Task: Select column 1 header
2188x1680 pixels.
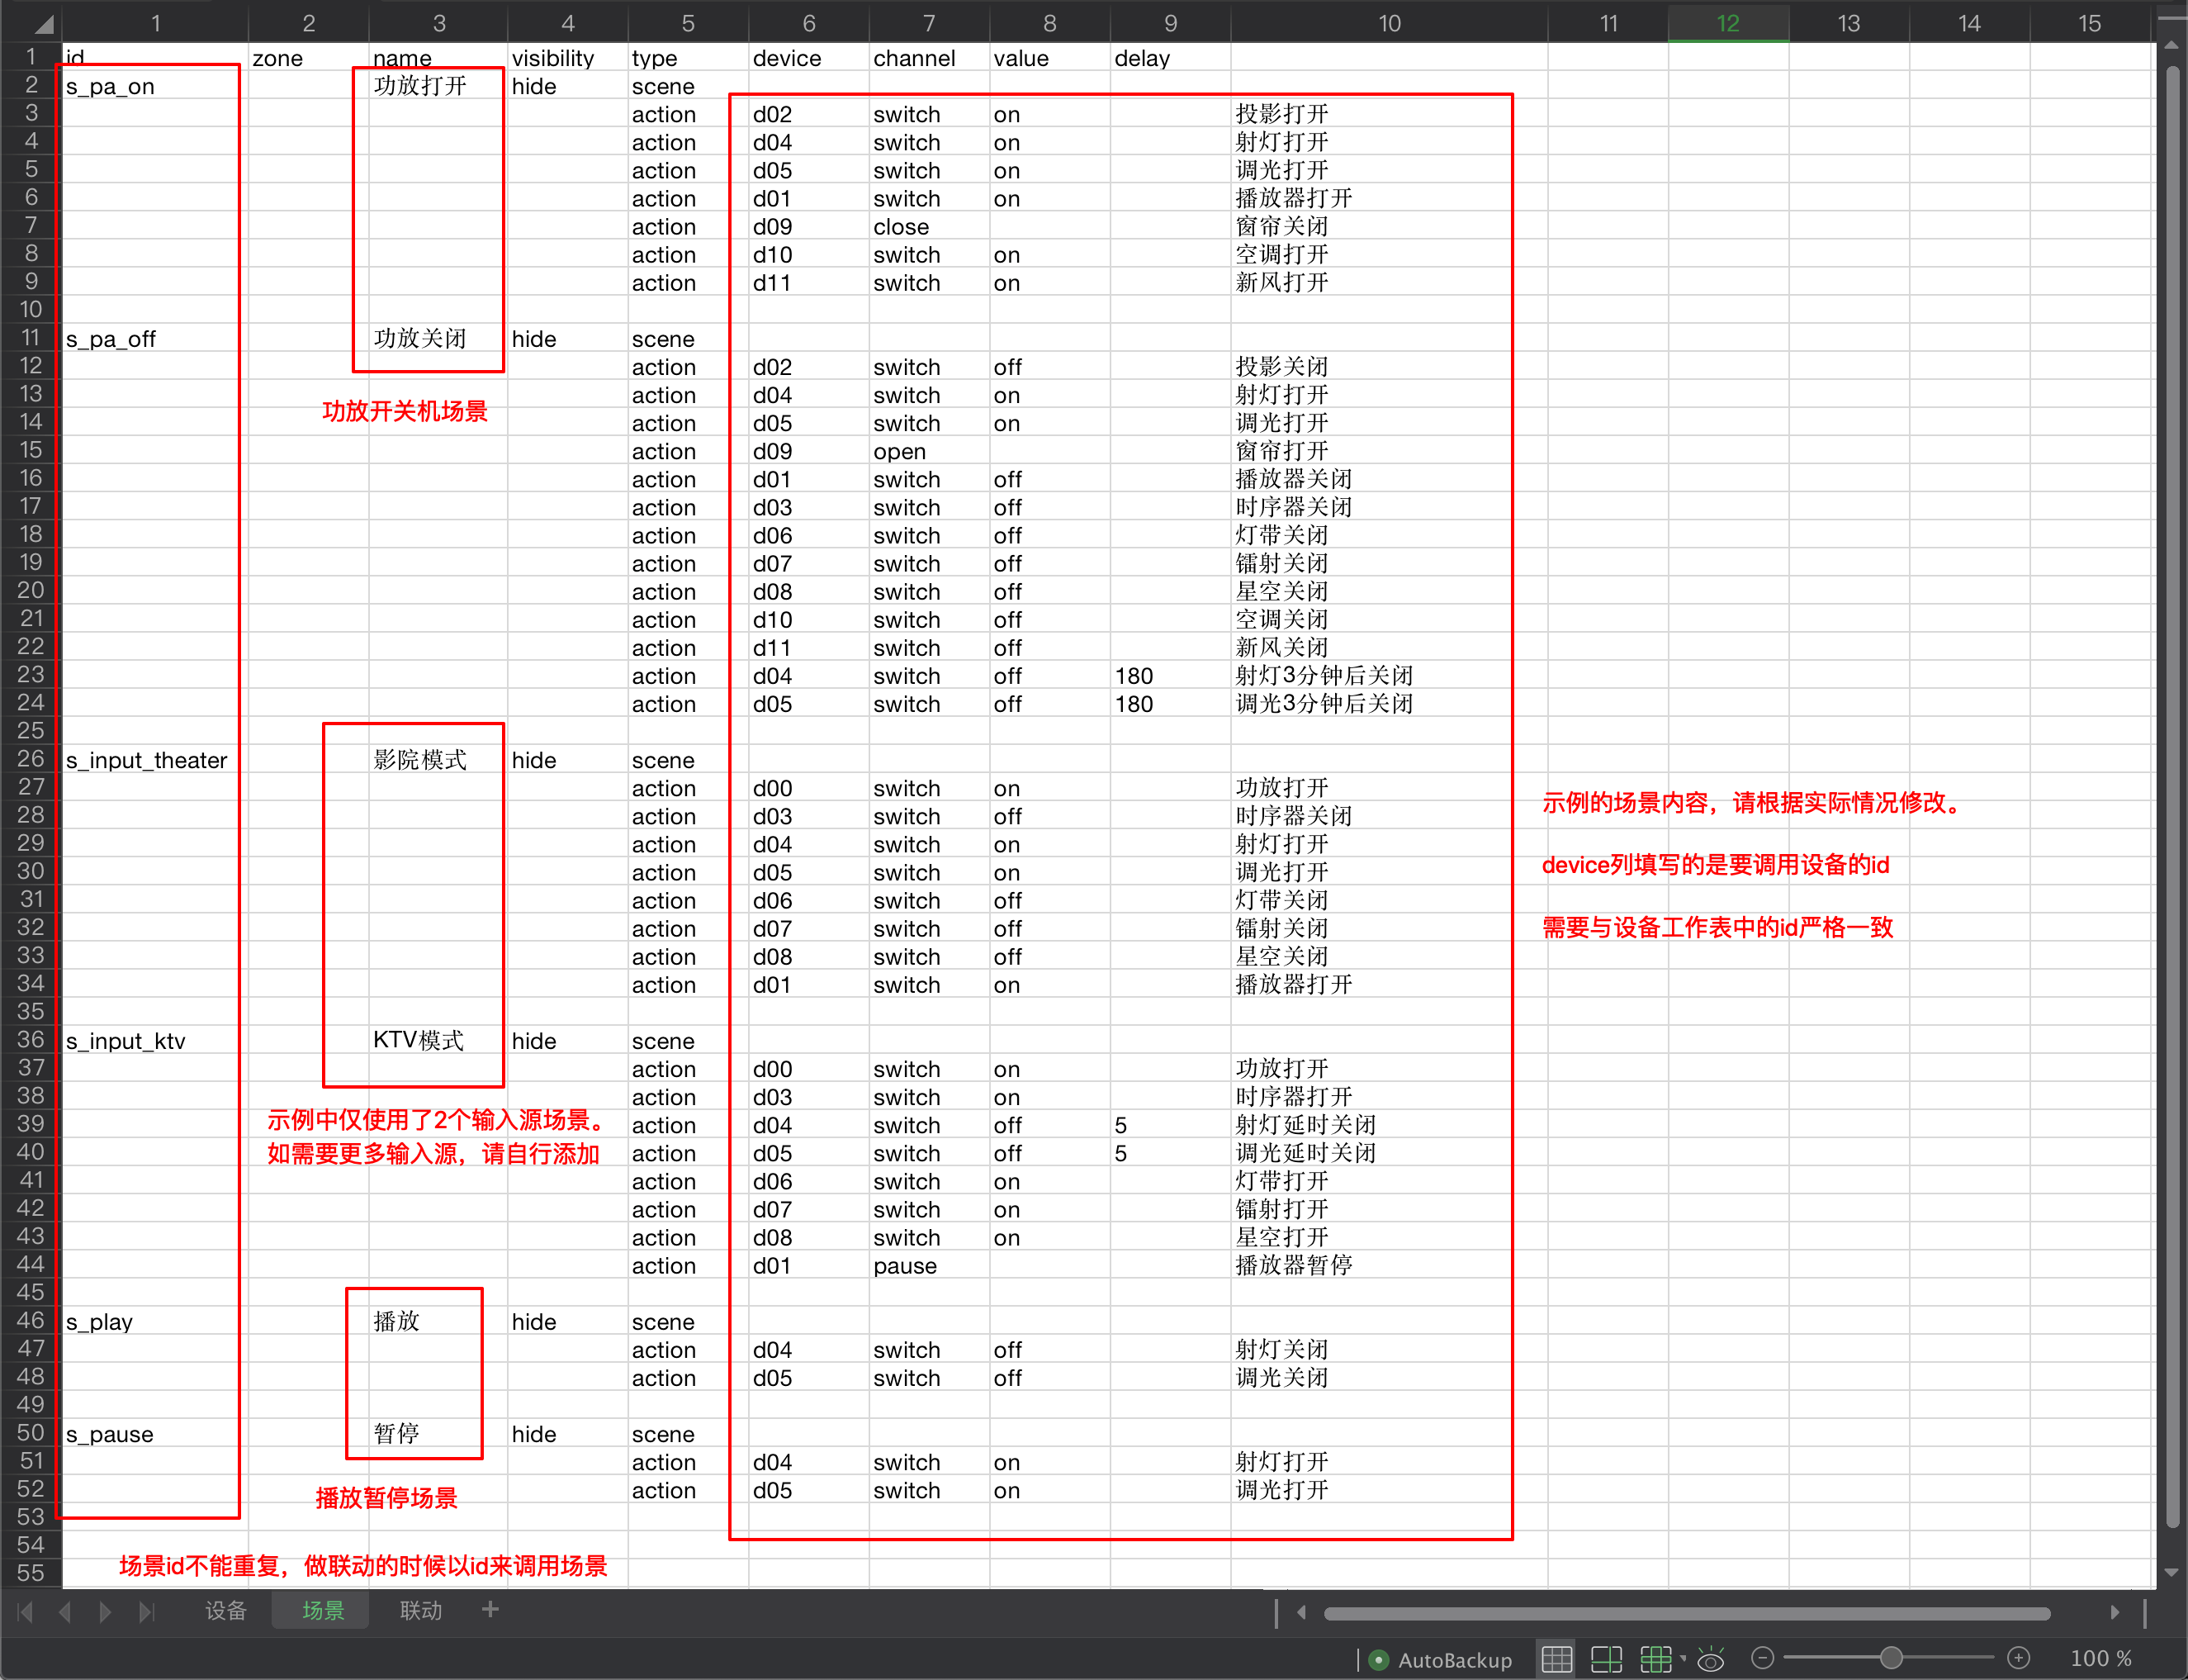Action: click(x=155, y=23)
